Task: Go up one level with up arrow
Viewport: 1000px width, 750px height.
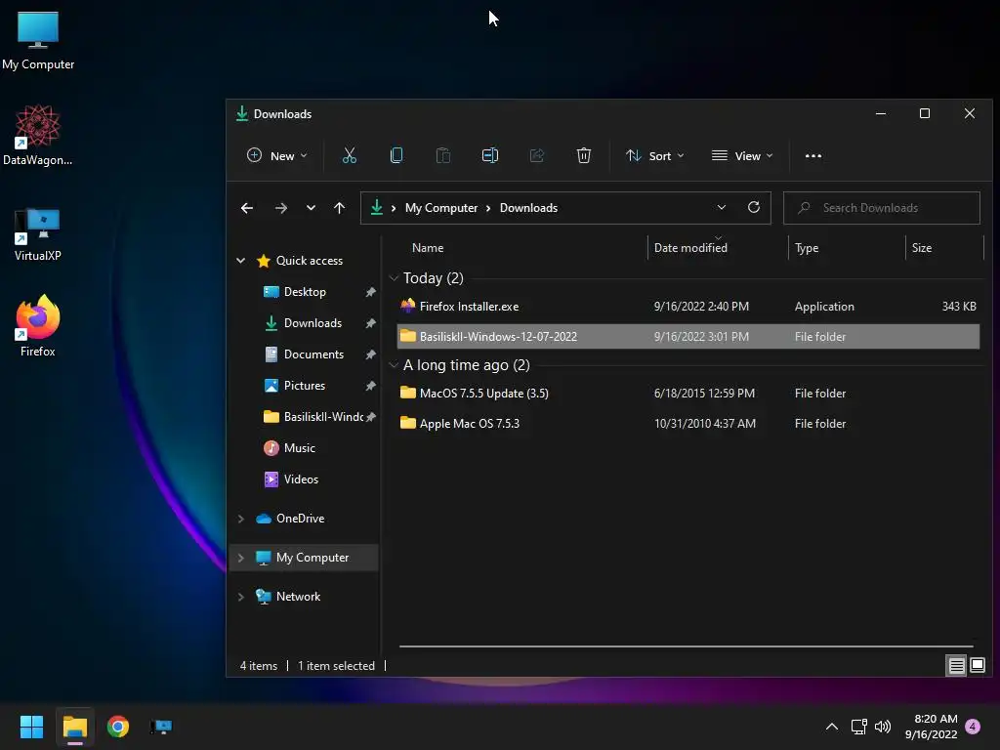Action: click(339, 208)
